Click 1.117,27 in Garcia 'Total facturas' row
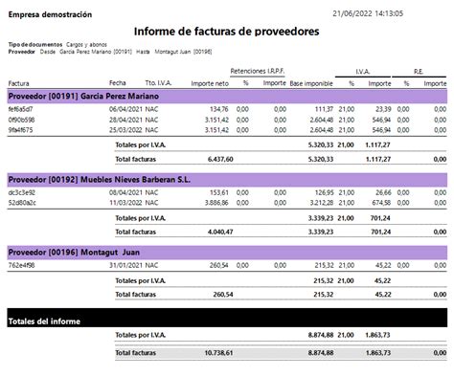The width and height of the screenshot is (454, 376). coord(378,159)
